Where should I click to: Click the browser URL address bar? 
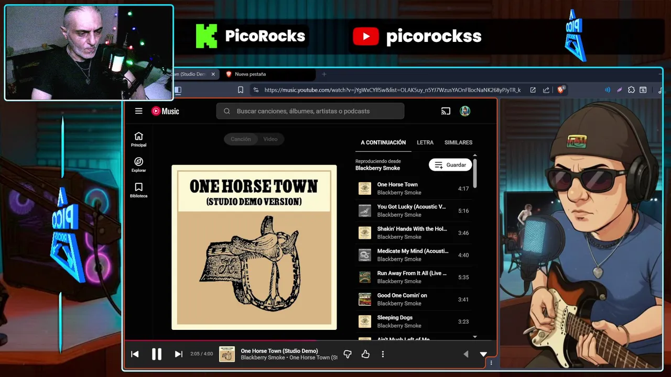(x=392, y=90)
